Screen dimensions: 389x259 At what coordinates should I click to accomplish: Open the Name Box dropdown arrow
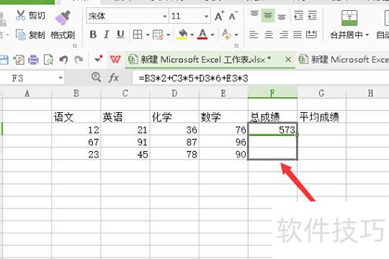[x=61, y=78]
